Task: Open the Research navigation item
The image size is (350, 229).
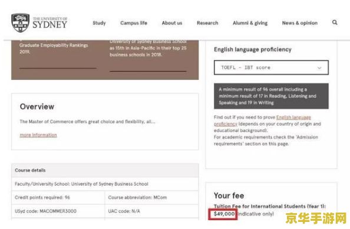Action: click(207, 23)
